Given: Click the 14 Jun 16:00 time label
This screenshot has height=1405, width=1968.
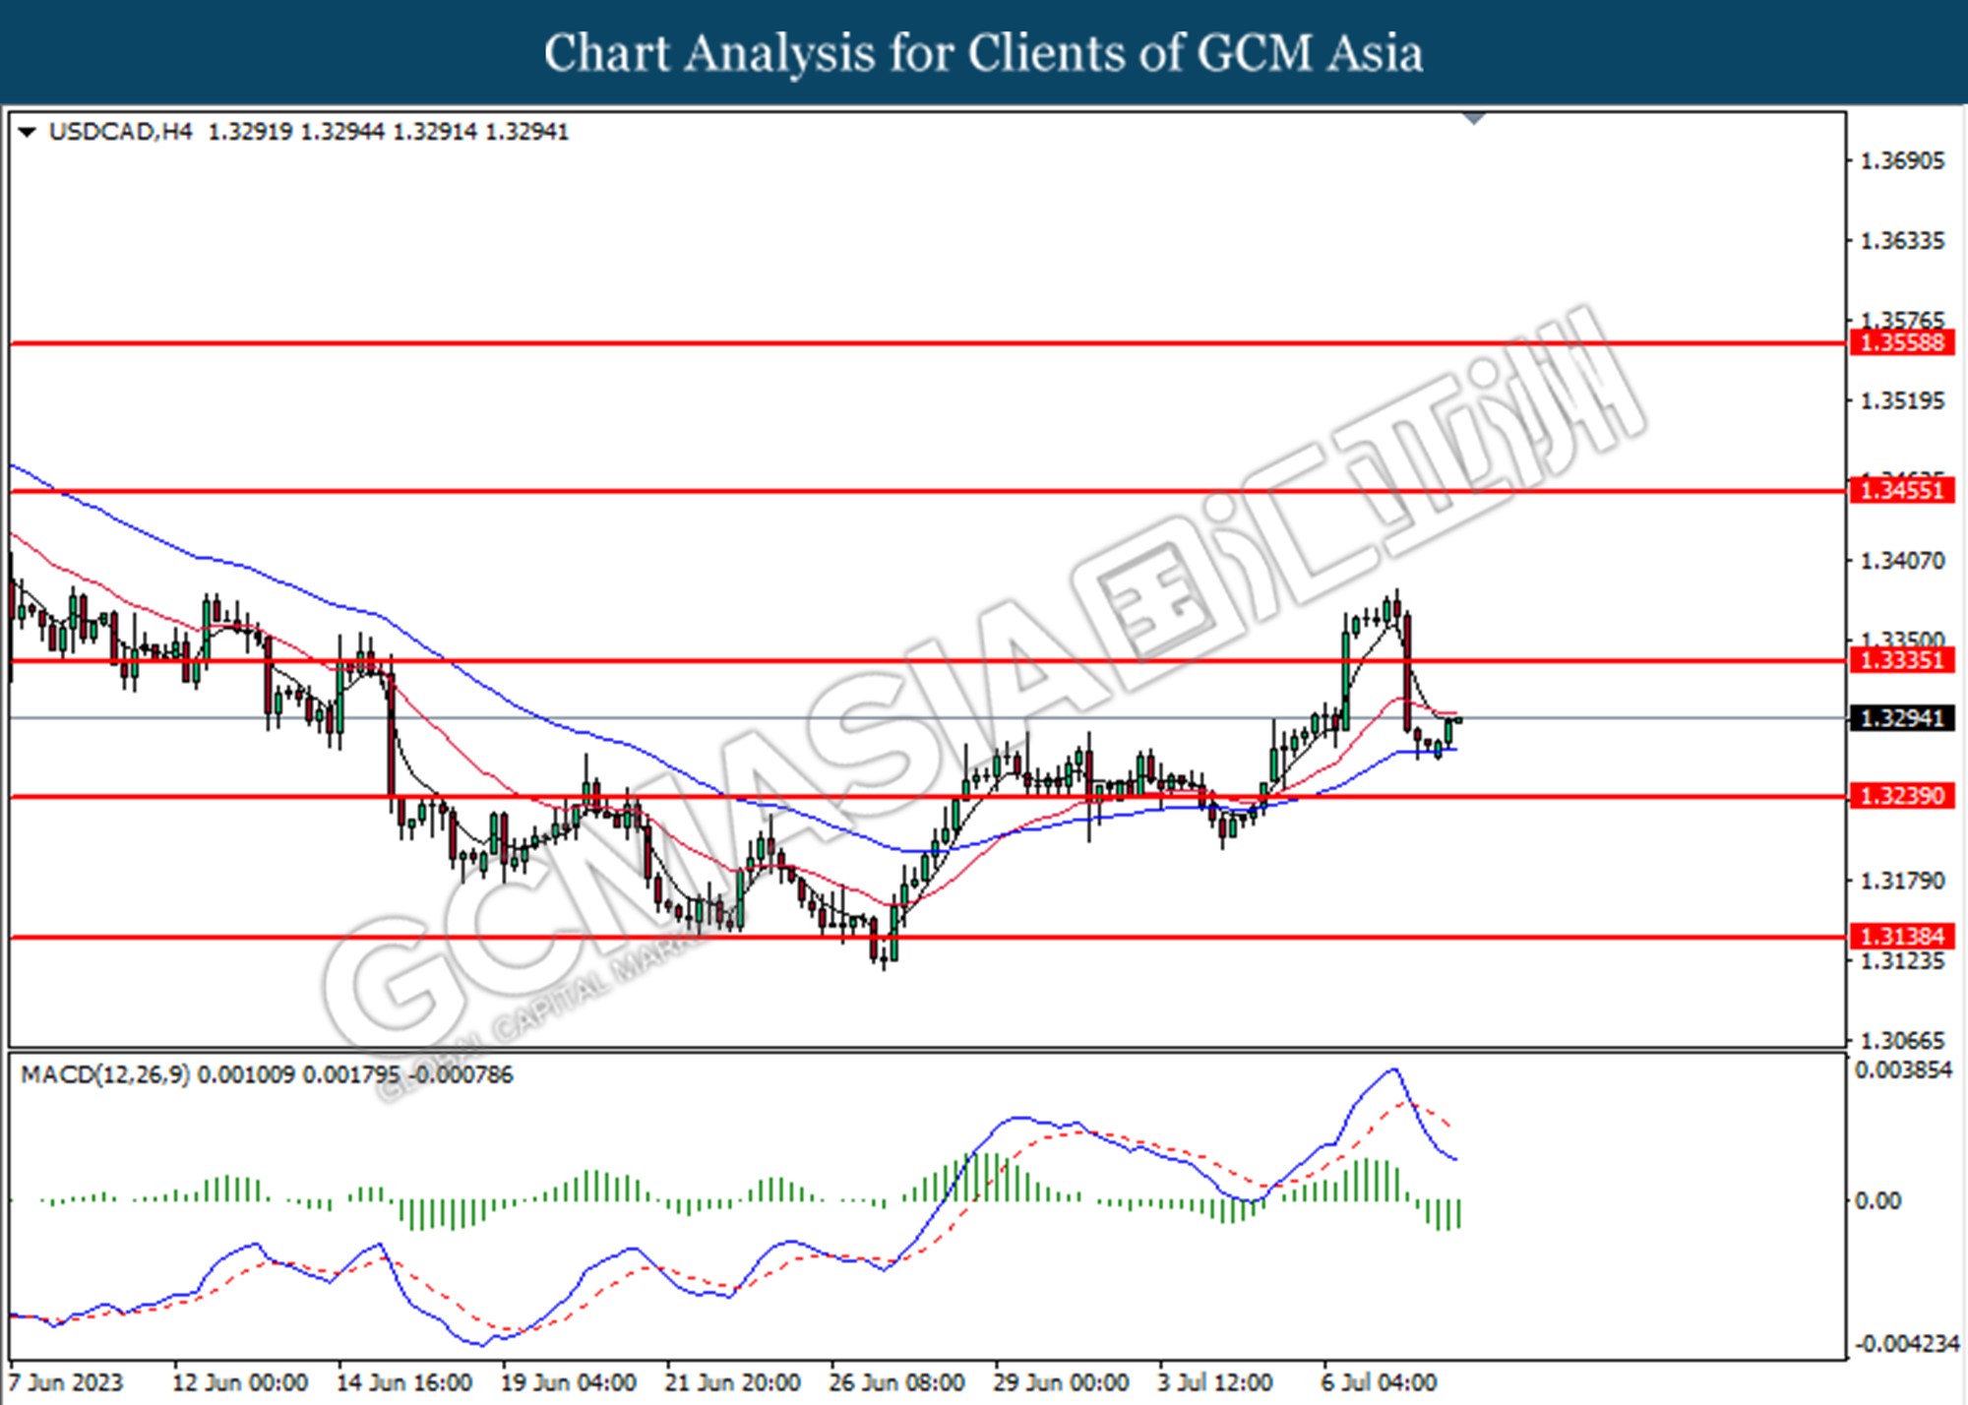Looking at the screenshot, I should tap(404, 1382).
